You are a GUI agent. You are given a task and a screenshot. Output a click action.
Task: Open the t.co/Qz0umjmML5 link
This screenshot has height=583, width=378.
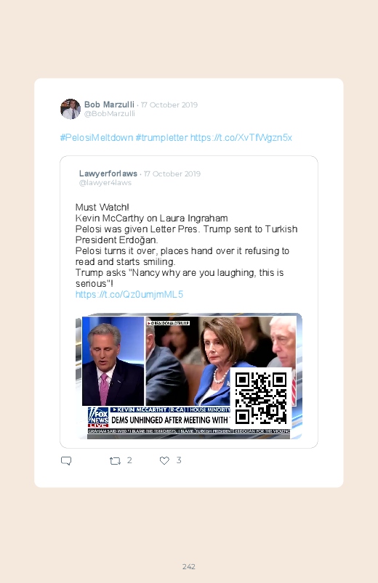[x=129, y=295]
